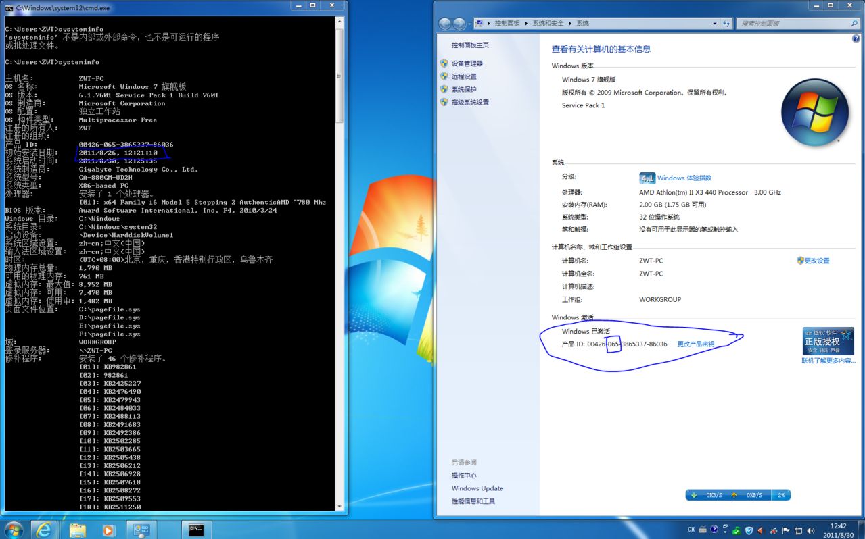Viewport: 865px width, 539px height.
Task: Open 操作中心 Action Center link
Action: (464, 476)
